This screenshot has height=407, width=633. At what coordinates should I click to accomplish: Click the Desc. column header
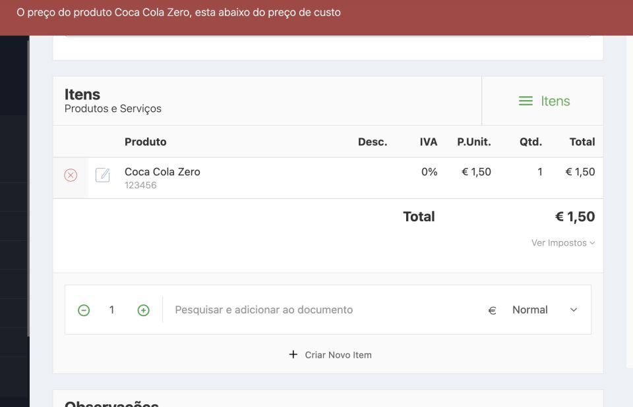(373, 142)
